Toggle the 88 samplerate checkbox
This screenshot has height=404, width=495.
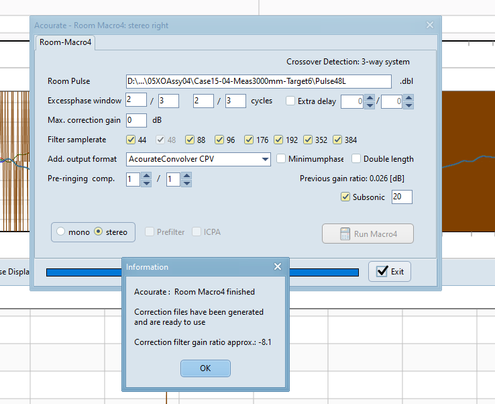pos(190,140)
